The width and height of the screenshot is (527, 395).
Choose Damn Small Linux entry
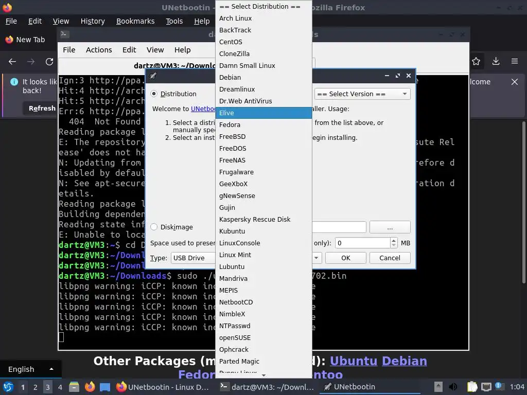click(263, 65)
